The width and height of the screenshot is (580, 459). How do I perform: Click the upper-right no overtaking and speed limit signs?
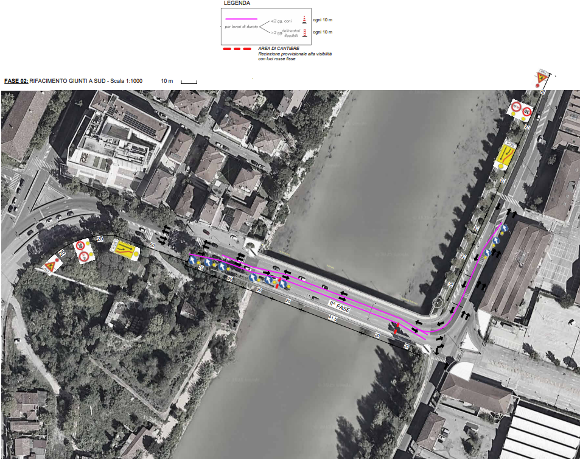pyautogui.click(x=522, y=110)
